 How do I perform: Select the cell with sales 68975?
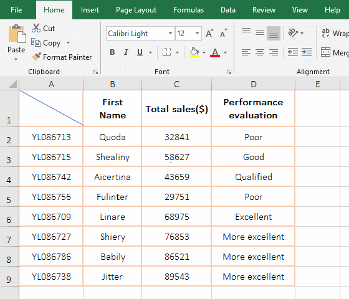(x=176, y=217)
